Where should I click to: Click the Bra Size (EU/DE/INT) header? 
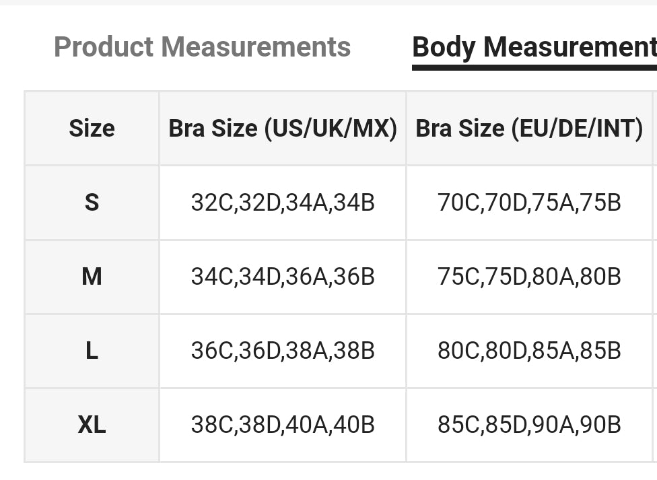pos(529,128)
